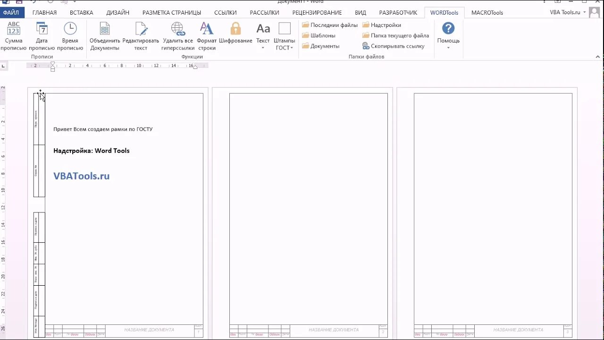Click the VBATools.ru heading text
This screenshot has height=340, width=604.
tap(81, 176)
